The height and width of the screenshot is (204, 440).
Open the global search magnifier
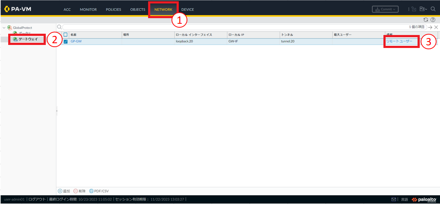click(433, 9)
